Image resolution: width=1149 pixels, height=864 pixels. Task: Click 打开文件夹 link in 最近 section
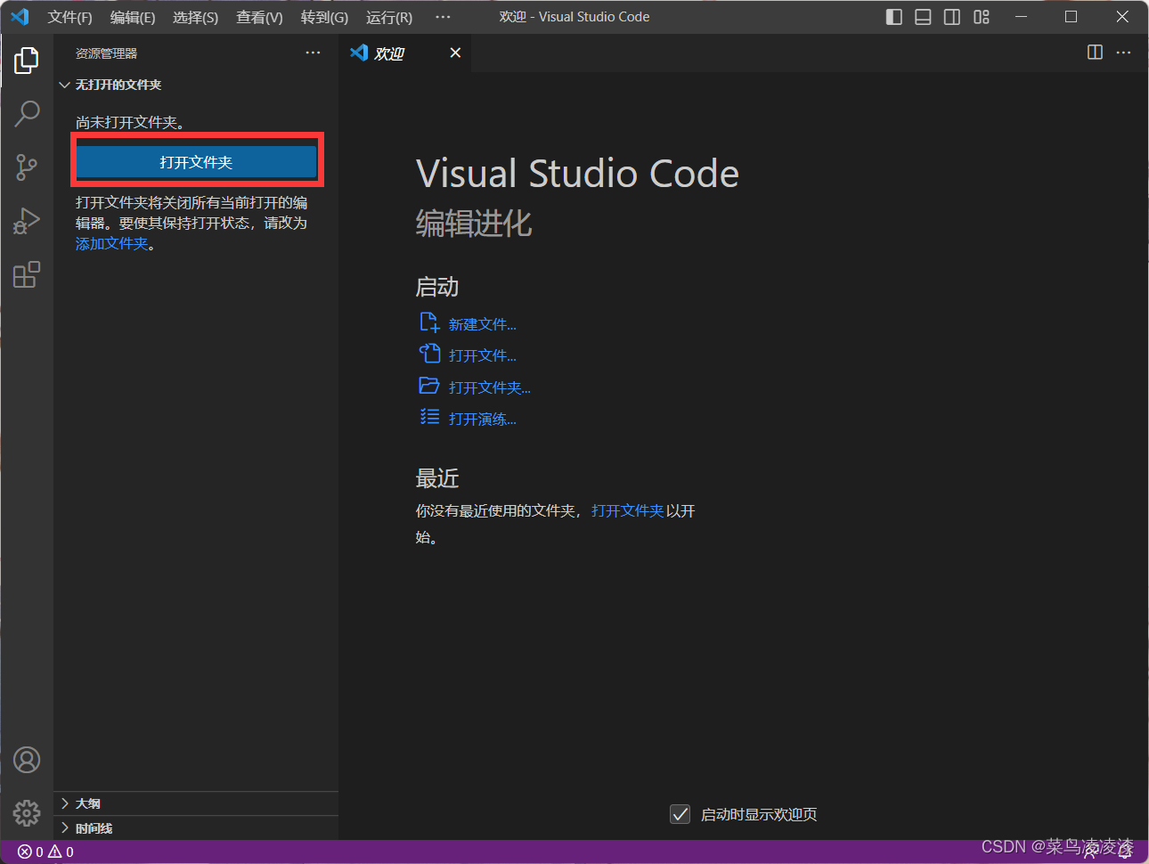(x=628, y=510)
